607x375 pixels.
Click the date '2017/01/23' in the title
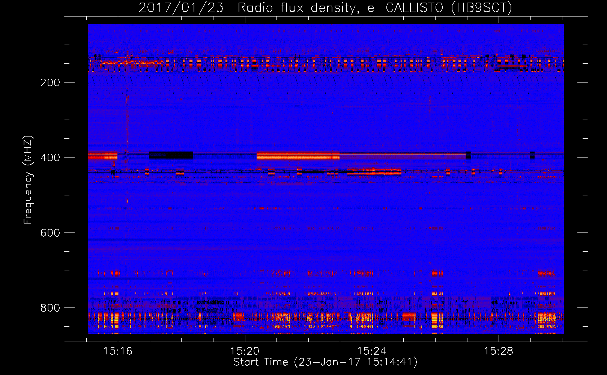point(181,7)
